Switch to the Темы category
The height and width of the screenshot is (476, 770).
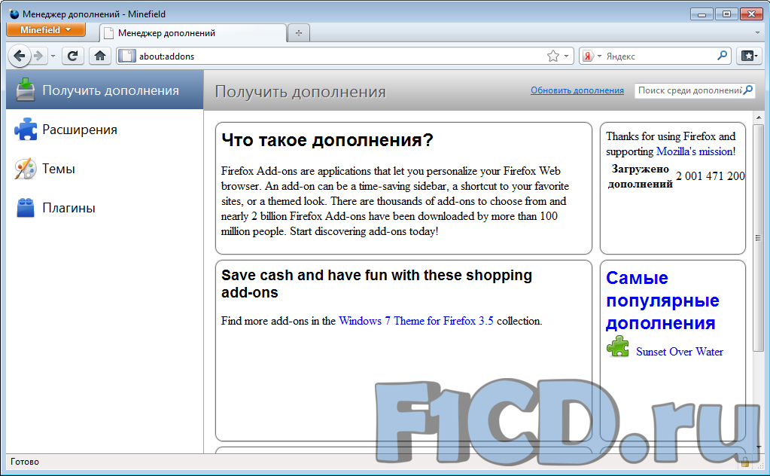[x=105, y=169]
